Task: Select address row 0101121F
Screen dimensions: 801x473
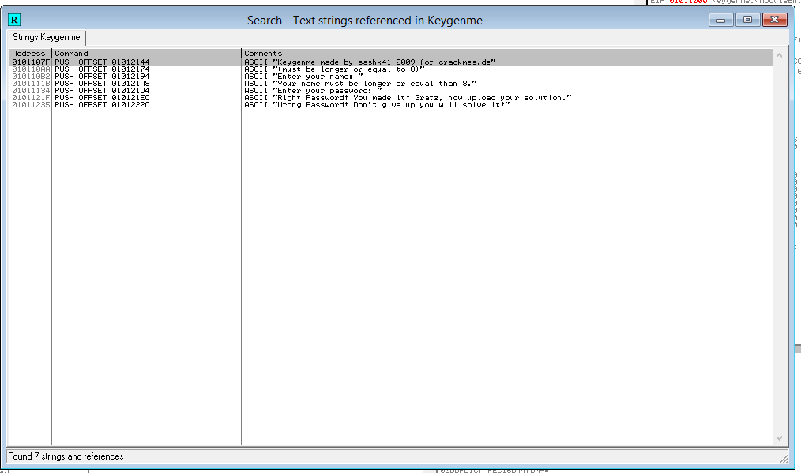Action: coord(31,98)
